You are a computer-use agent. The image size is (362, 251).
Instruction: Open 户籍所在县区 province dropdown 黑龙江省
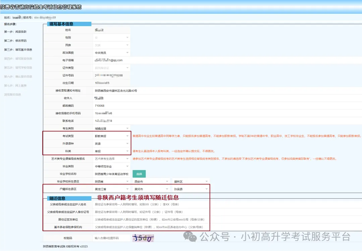pos(112,189)
